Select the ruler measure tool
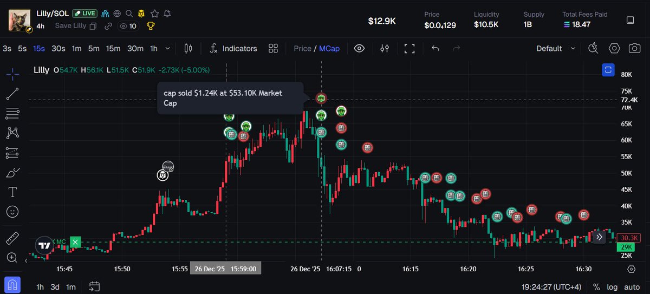This screenshot has width=650, height=294. pos(13,238)
